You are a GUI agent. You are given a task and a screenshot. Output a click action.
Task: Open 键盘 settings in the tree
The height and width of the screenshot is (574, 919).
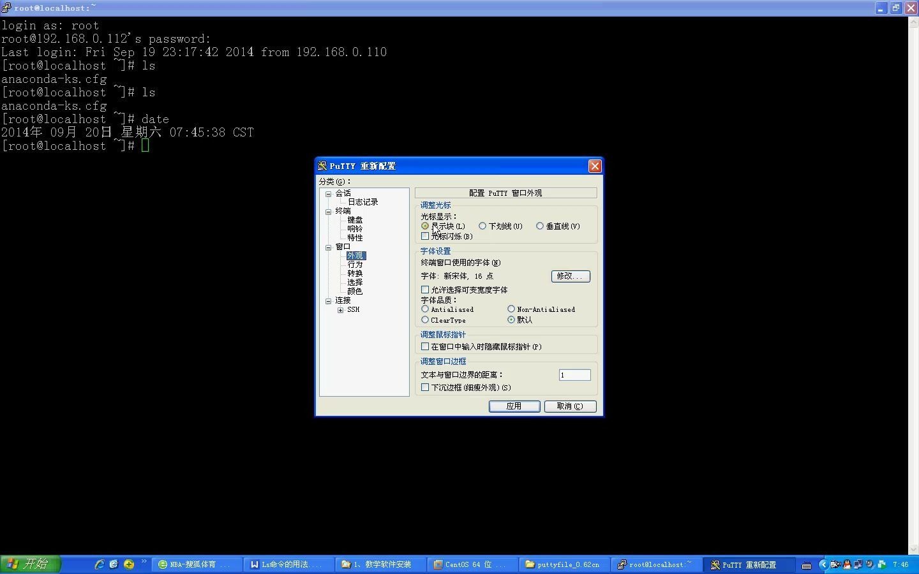[355, 220]
